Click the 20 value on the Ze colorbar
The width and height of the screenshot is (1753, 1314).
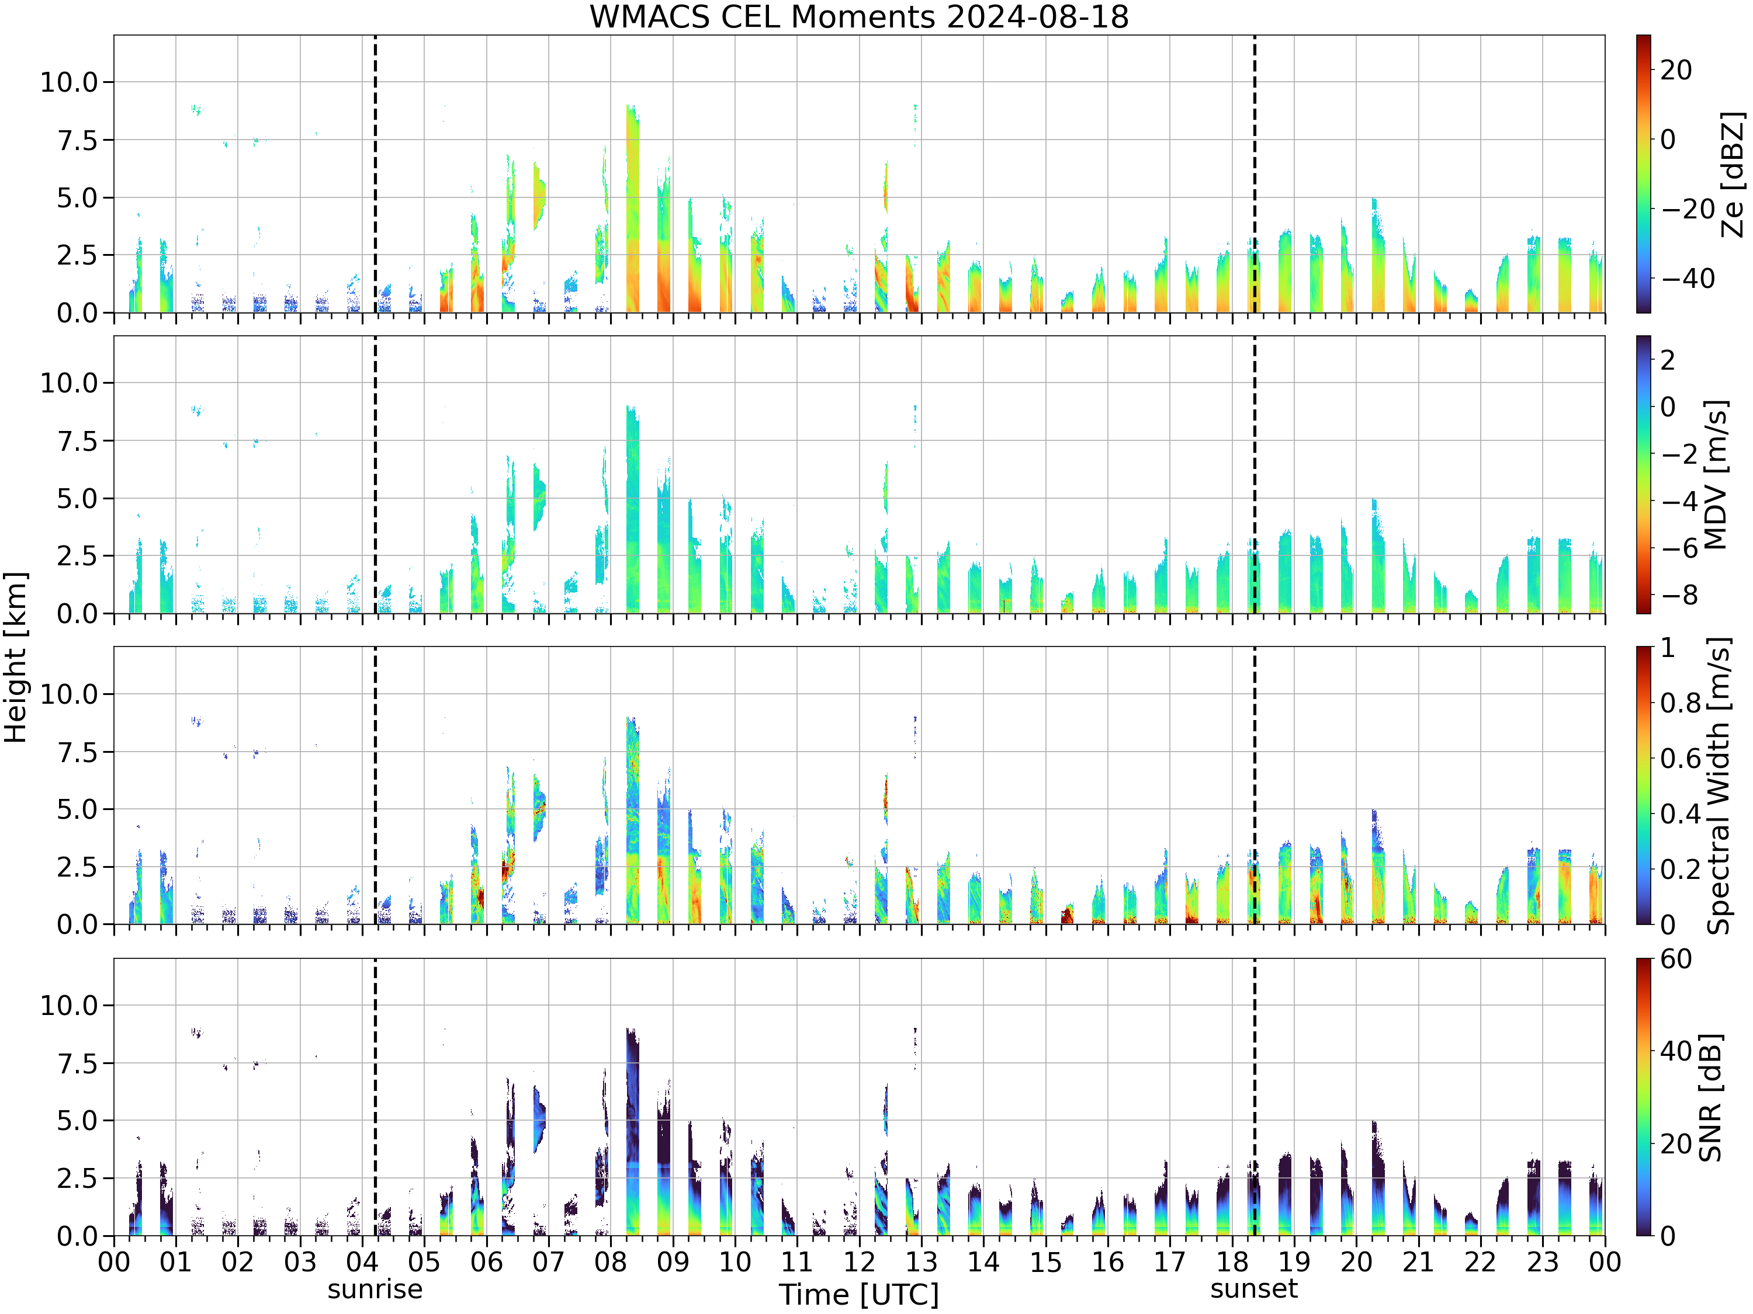coord(1676,69)
